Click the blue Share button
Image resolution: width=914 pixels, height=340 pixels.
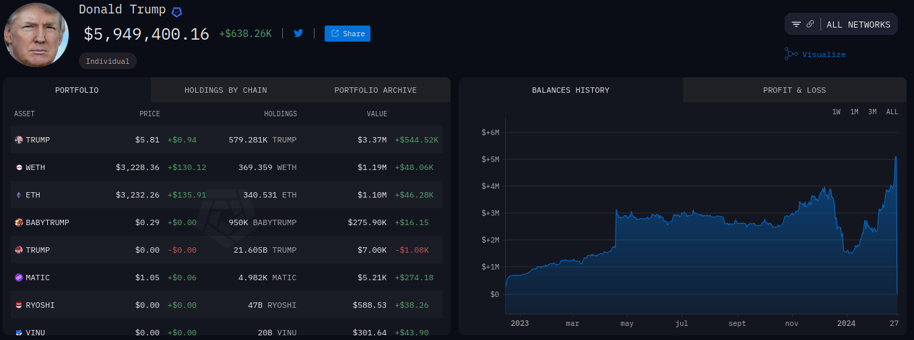tap(348, 34)
